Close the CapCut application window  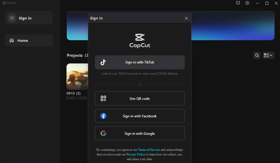point(276,3)
